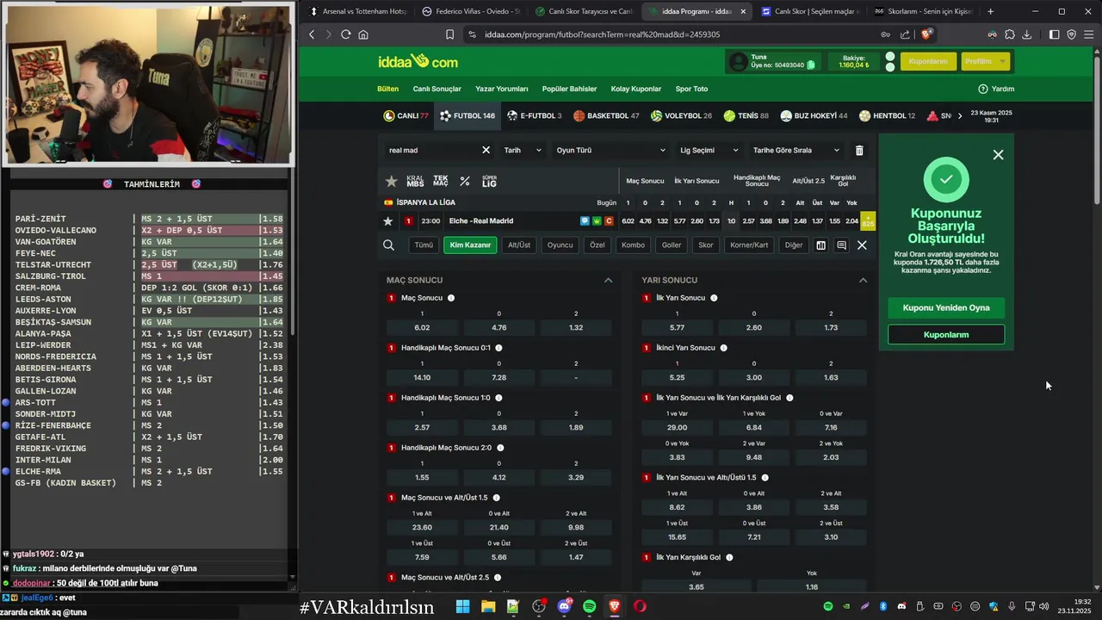Select İlk Yarı Sonucu odds 5.77
1102x620 pixels.
click(677, 327)
